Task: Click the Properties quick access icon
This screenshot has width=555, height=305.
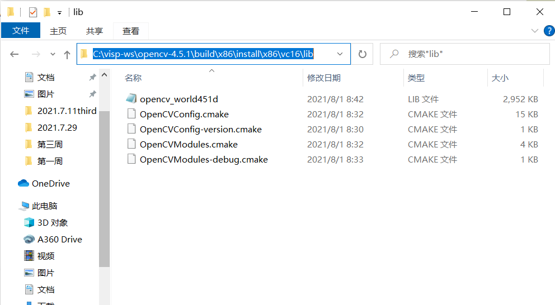Action: pos(33,12)
